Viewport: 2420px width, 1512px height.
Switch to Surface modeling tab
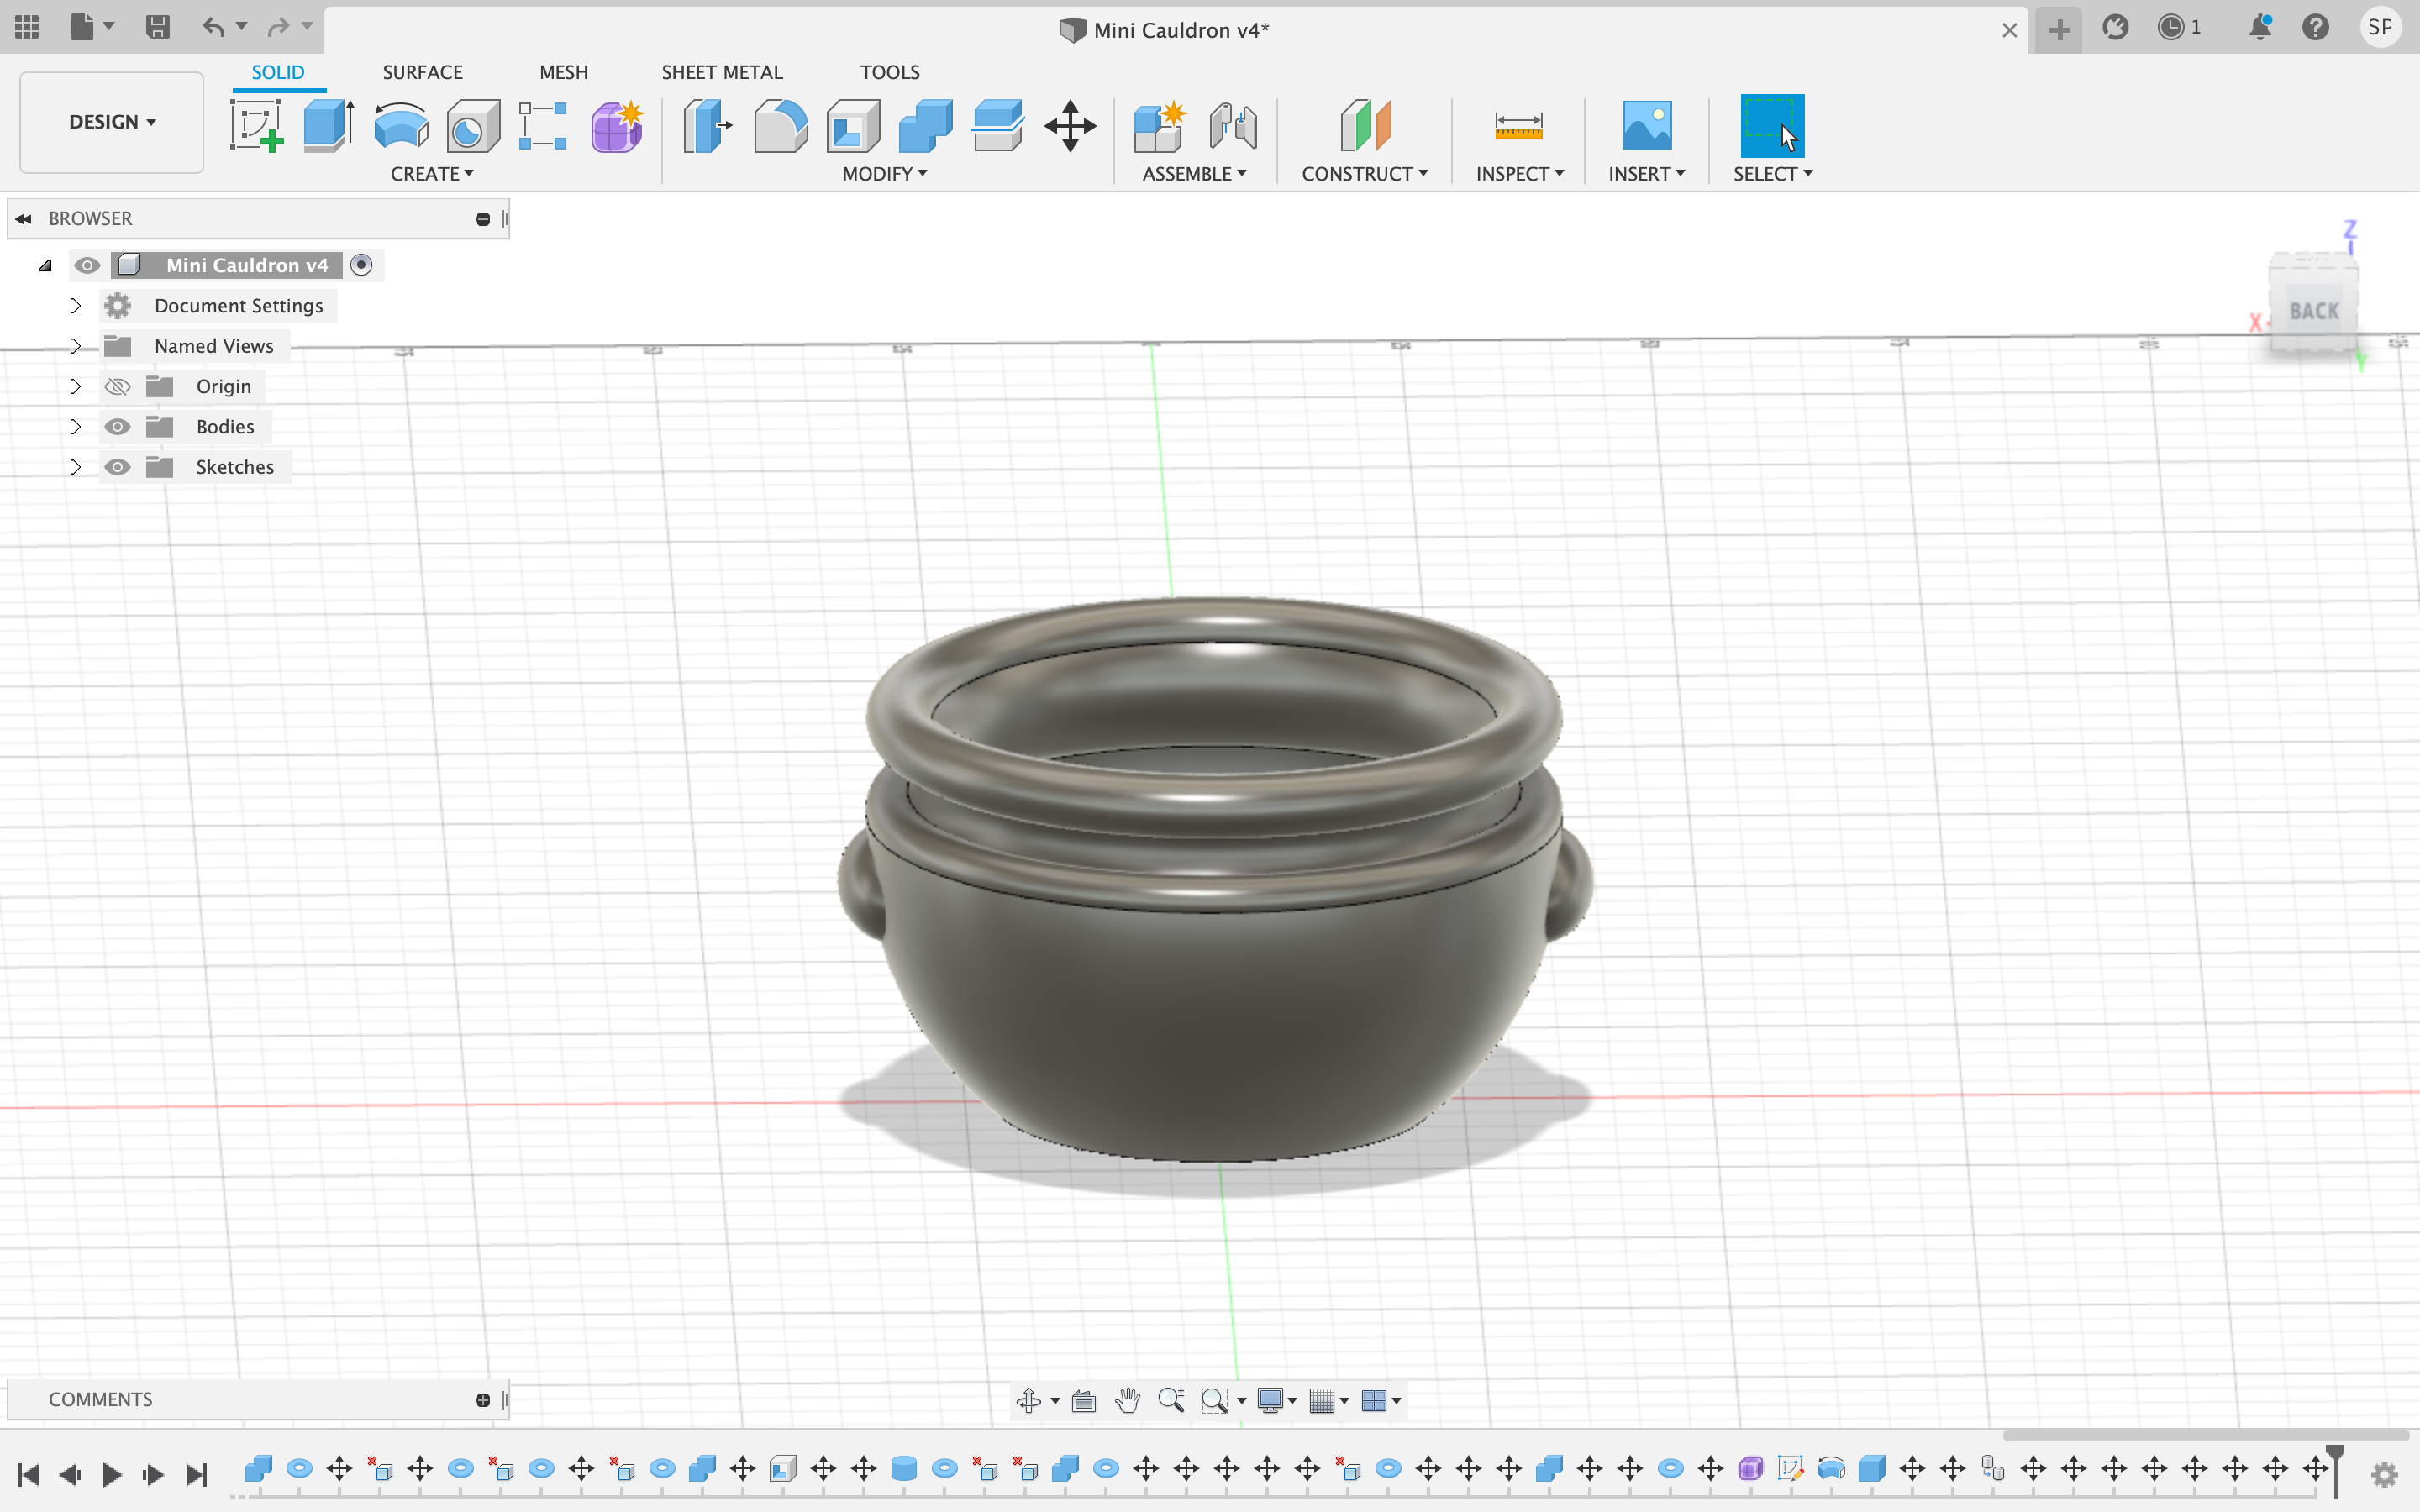point(422,71)
